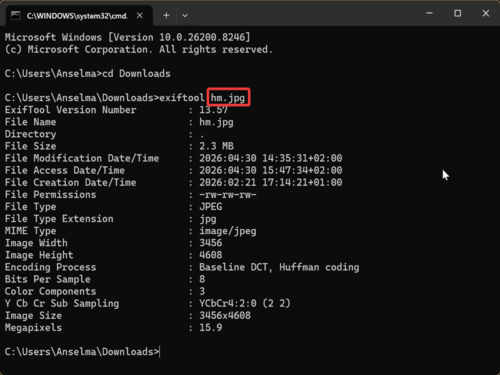500x375 pixels.
Task: Click the MIME Type value image/jpeg
Action: pos(227,231)
